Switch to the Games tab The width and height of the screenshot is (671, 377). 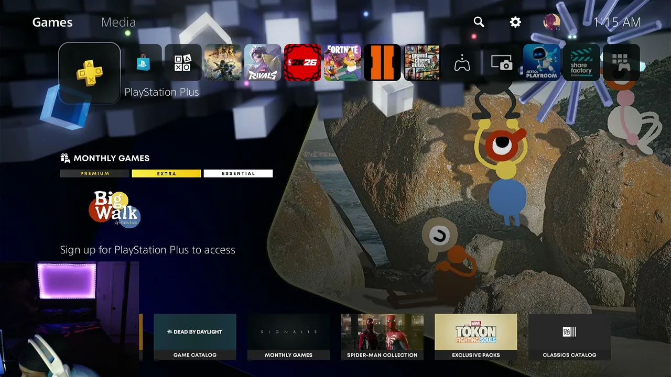(x=52, y=22)
